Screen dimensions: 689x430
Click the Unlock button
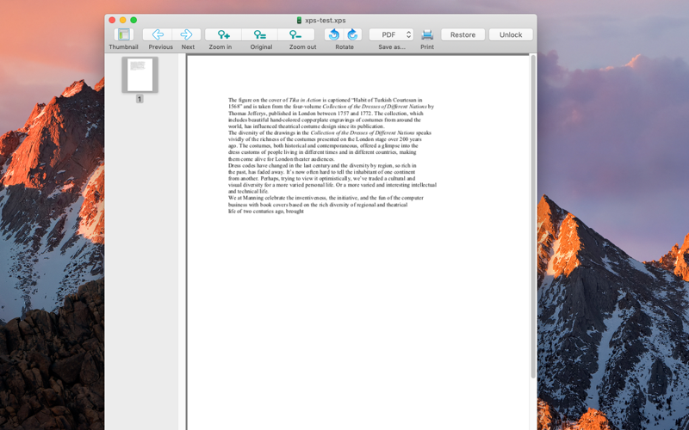pos(511,34)
